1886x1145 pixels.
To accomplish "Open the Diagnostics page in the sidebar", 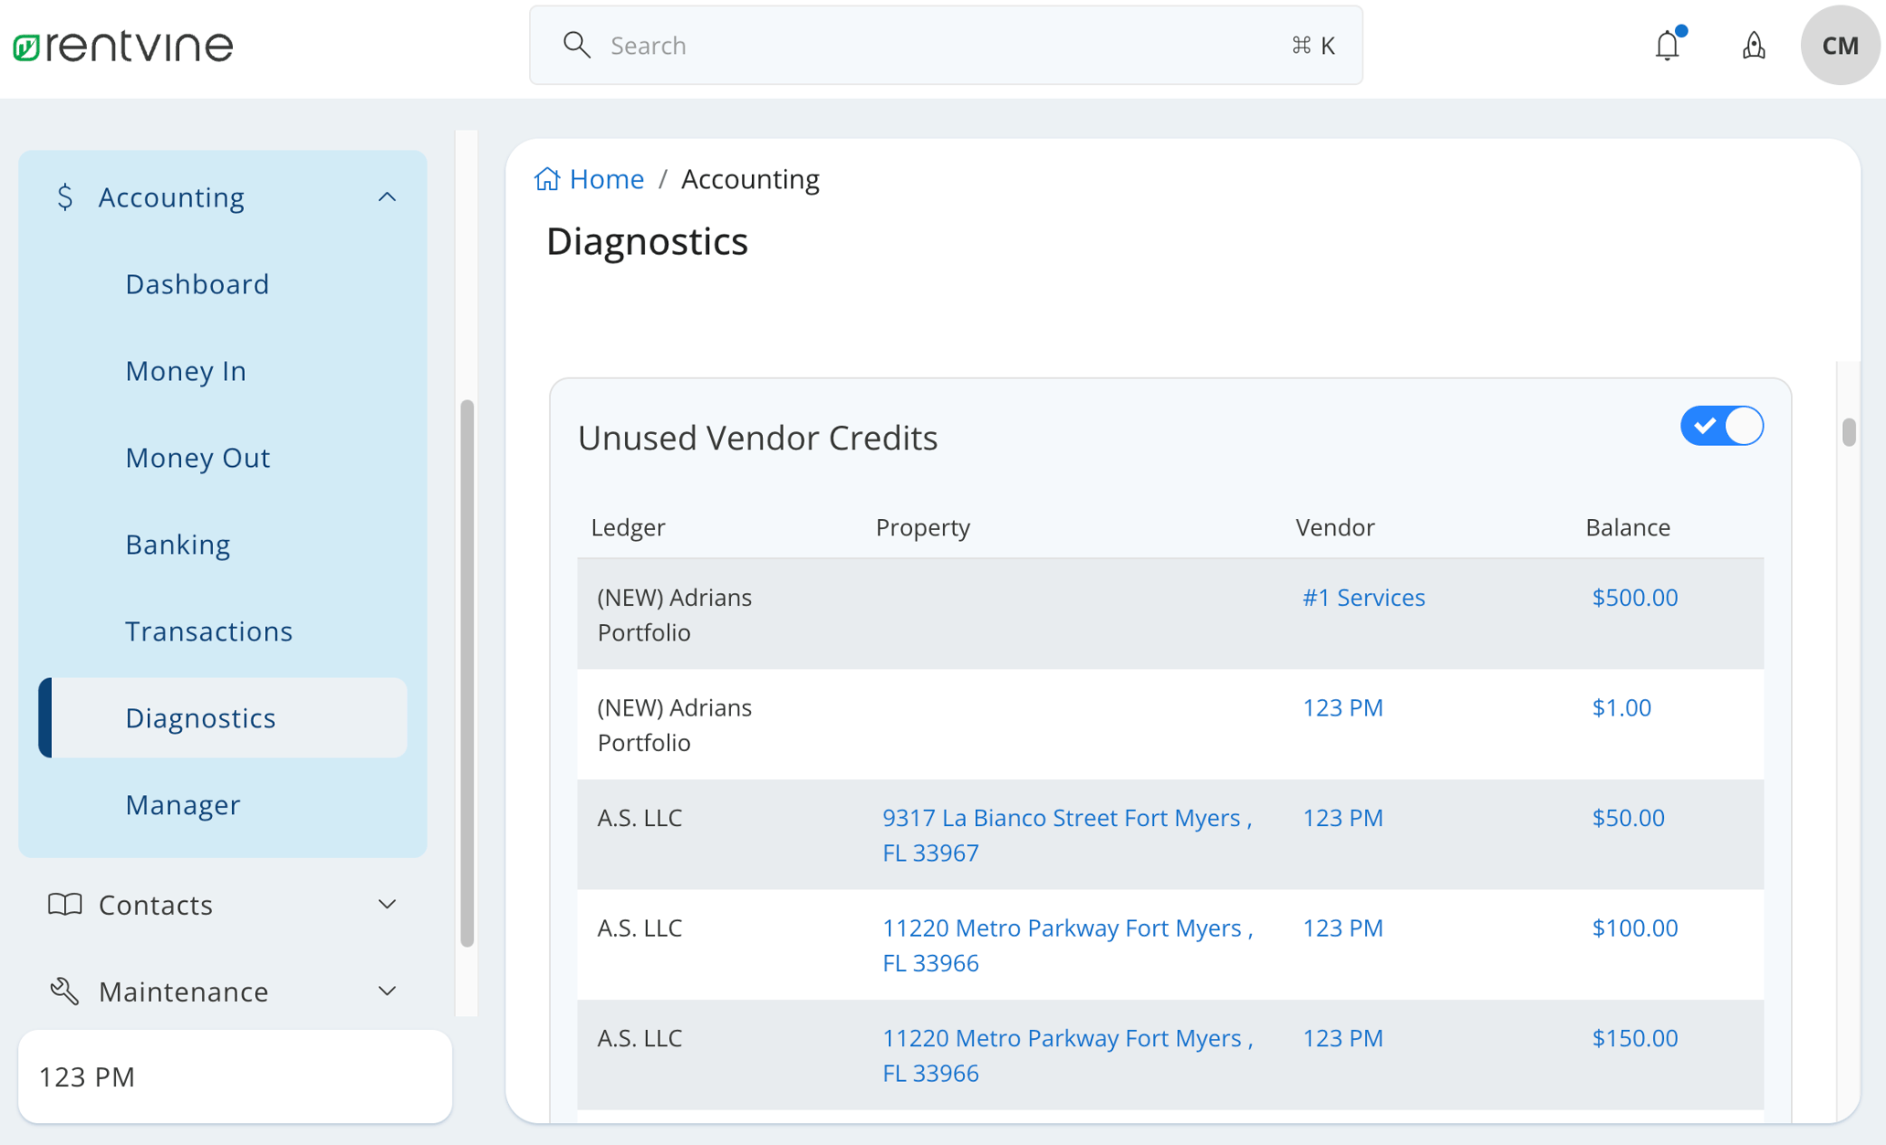I will pyautogui.click(x=200, y=718).
